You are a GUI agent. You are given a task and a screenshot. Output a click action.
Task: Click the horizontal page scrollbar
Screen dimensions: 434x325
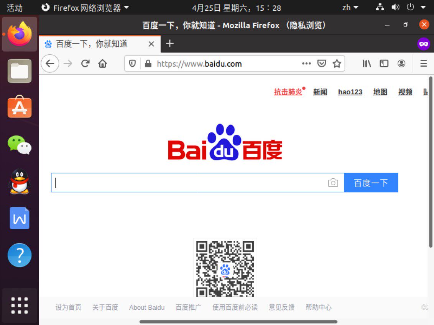pos(238,322)
